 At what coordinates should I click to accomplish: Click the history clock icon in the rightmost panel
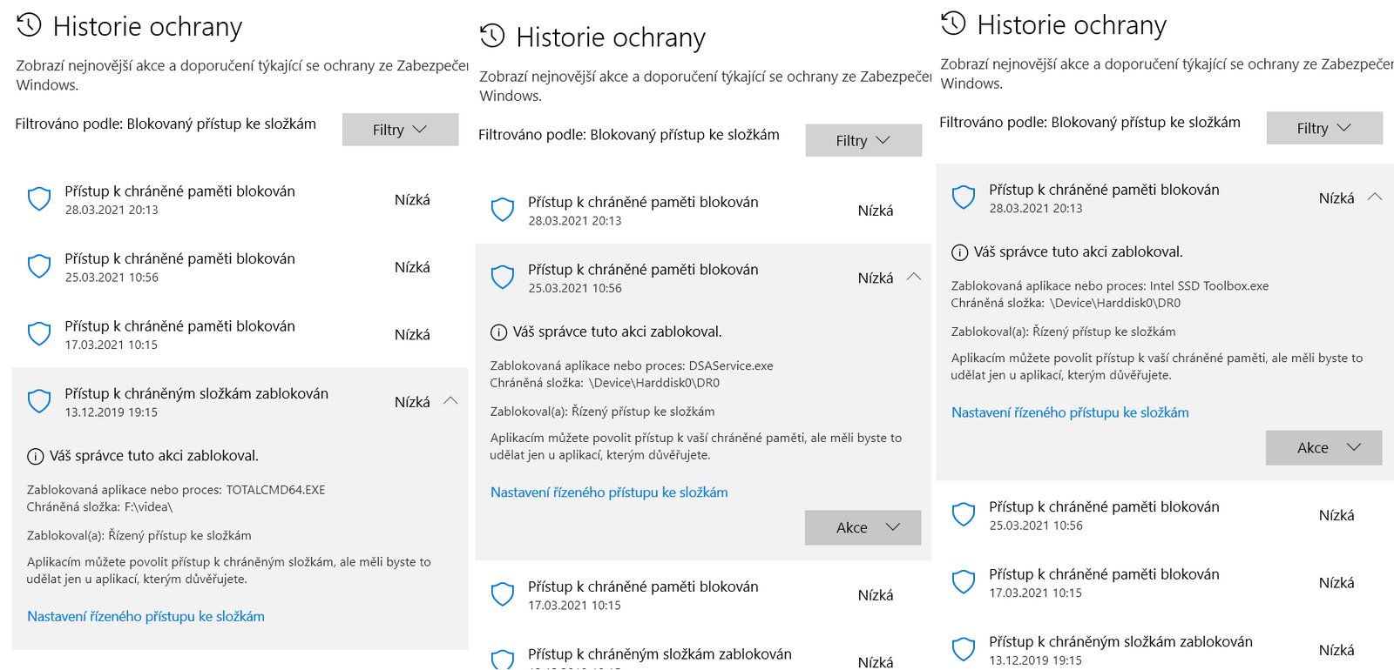coord(954,23)
